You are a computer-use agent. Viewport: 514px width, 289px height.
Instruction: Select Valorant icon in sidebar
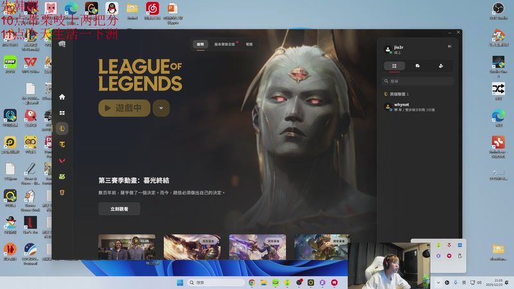pos(62,161)
